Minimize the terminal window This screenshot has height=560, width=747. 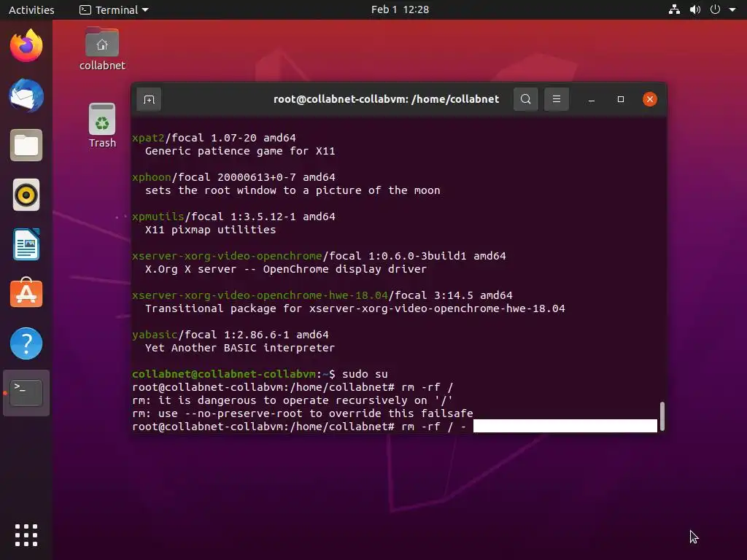[591, 99]
